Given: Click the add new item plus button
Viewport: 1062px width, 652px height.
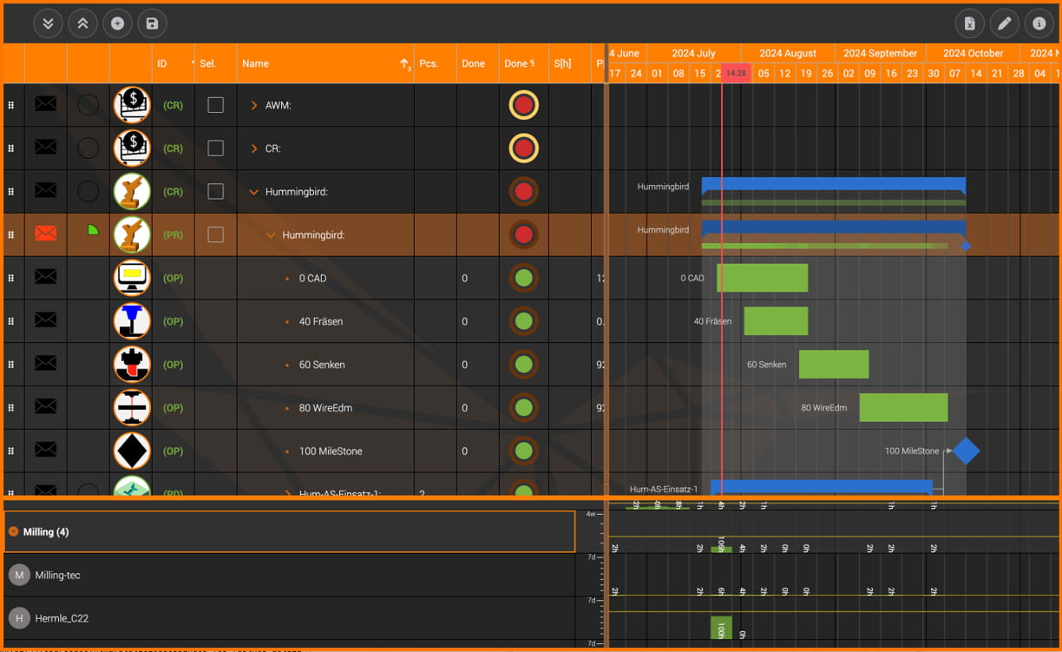Looking at the screenshot, I should pyautogui.click(x=117, y=23).
